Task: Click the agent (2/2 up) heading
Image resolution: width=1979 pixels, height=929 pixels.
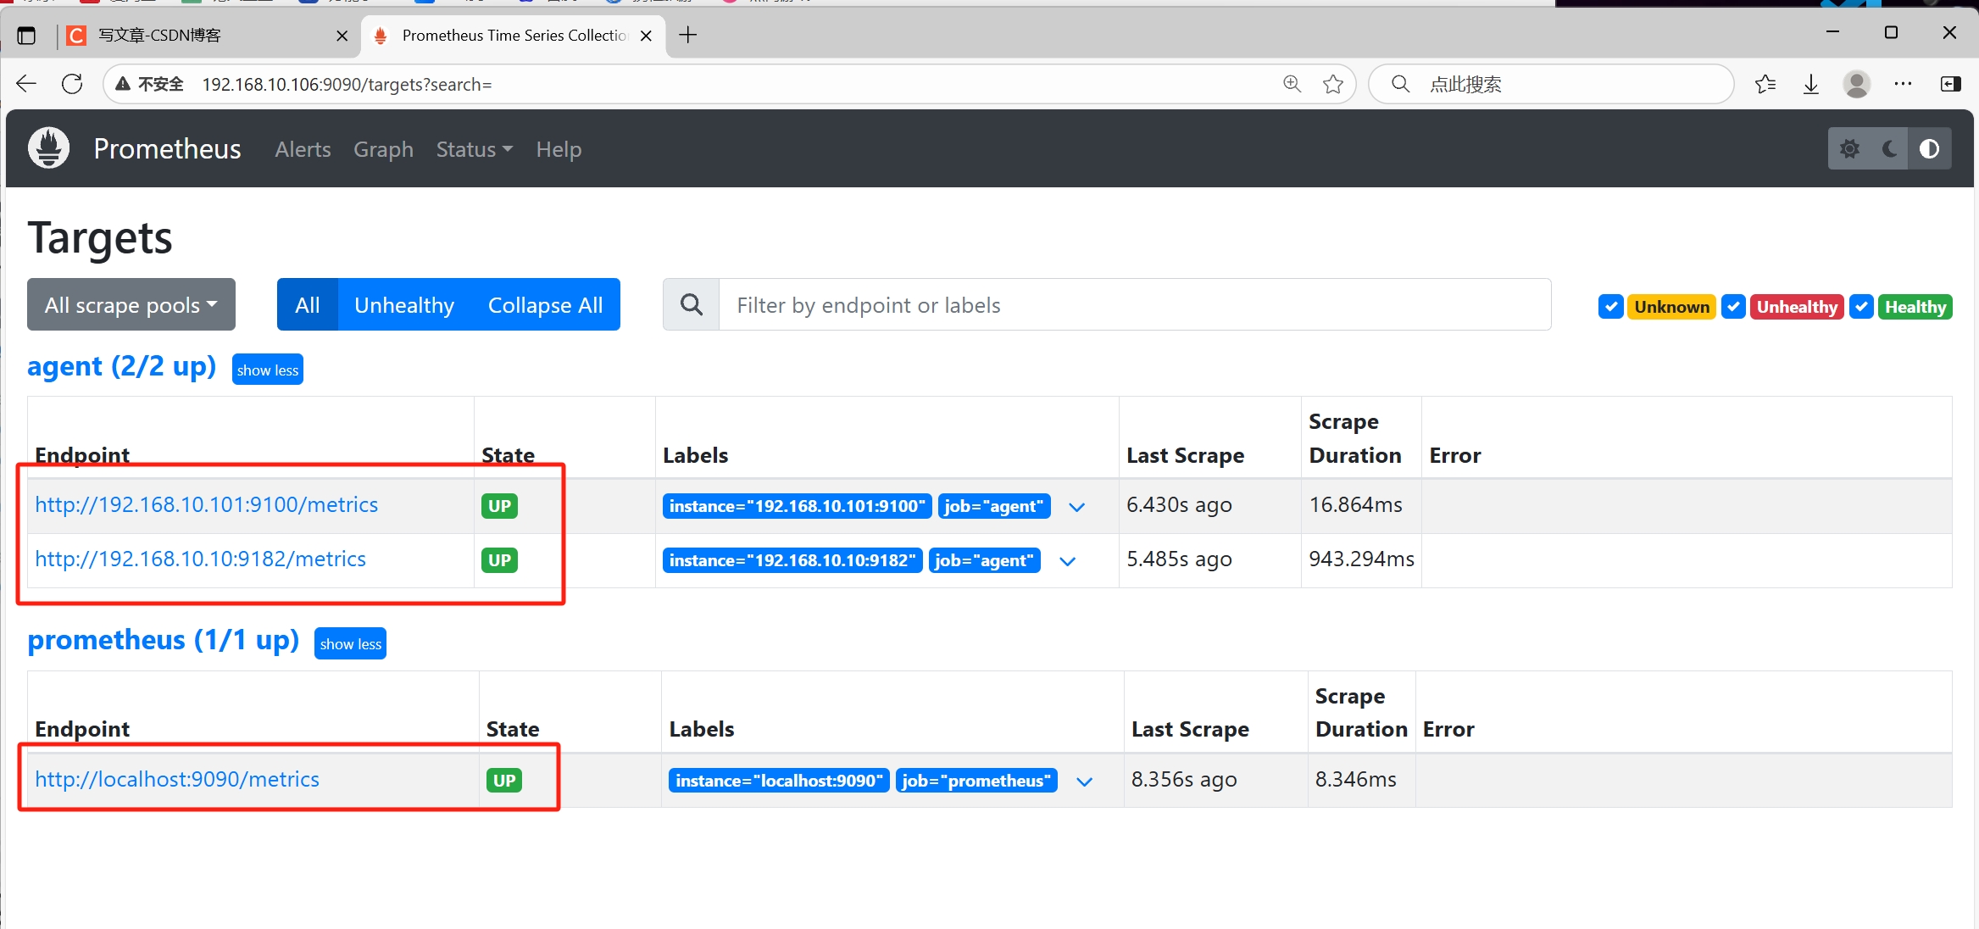Action: pyautogui.click(x=121, y=366)
